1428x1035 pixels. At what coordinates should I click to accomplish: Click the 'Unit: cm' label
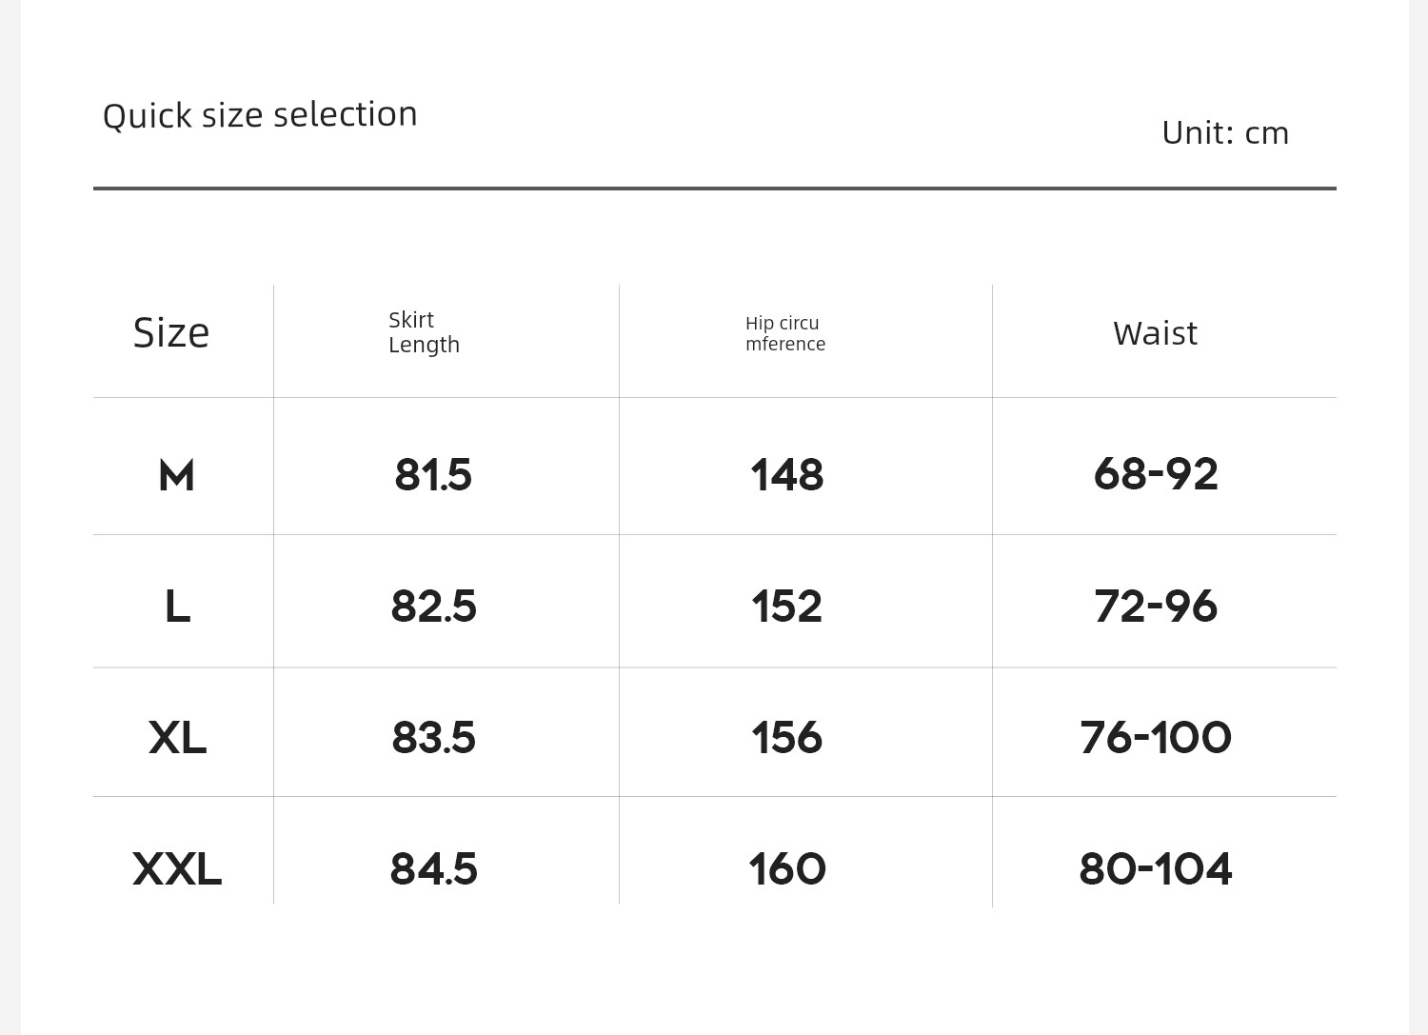[1225, 132]
